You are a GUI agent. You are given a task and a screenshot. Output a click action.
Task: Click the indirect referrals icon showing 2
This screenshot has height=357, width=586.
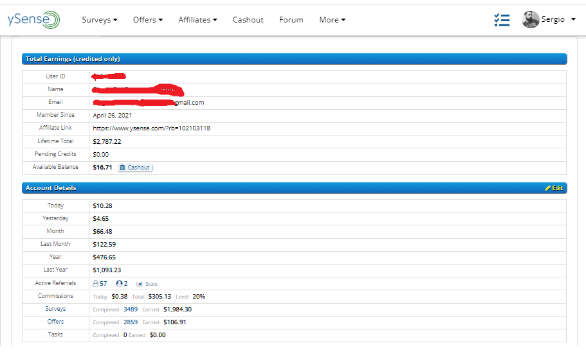(x=119, y=283)
